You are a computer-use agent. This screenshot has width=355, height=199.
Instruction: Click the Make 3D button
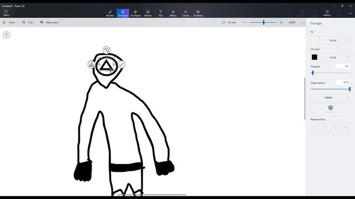click(331, 109)
